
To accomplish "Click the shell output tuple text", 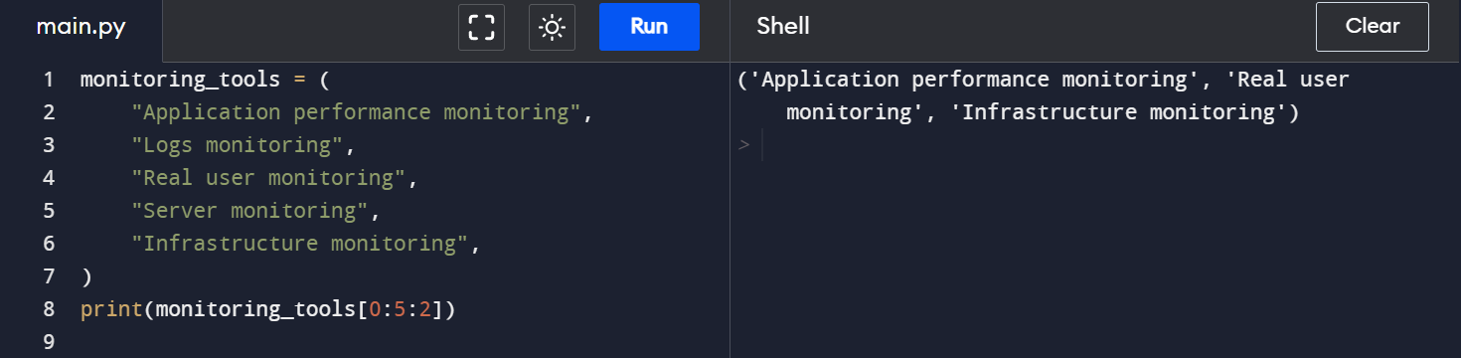I will coord(1044,96).
